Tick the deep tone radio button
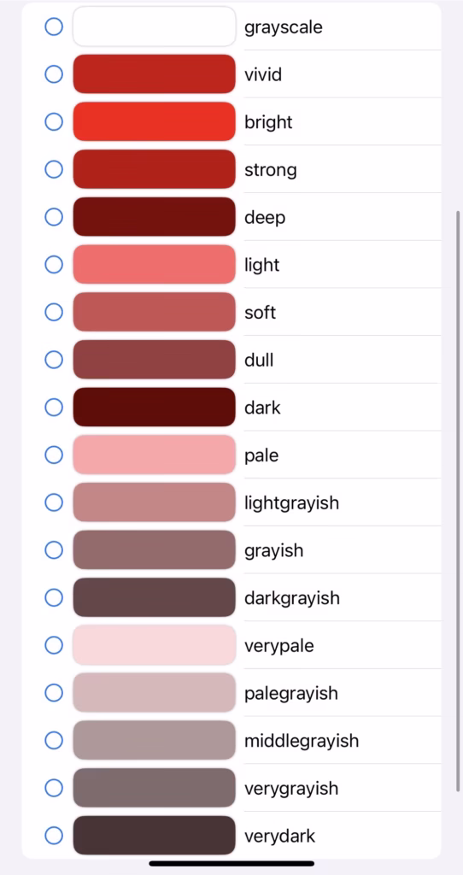The image size is (463, 875). [54, 216]
